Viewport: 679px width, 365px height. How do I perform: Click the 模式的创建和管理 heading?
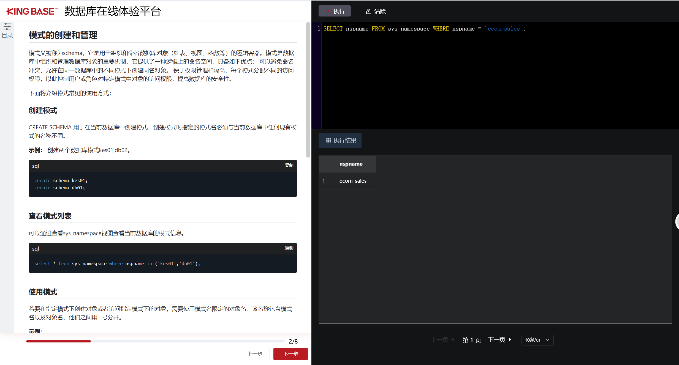[x=63, y=35]
